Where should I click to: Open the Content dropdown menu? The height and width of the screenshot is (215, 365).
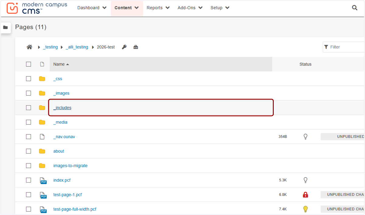(127, 8)
